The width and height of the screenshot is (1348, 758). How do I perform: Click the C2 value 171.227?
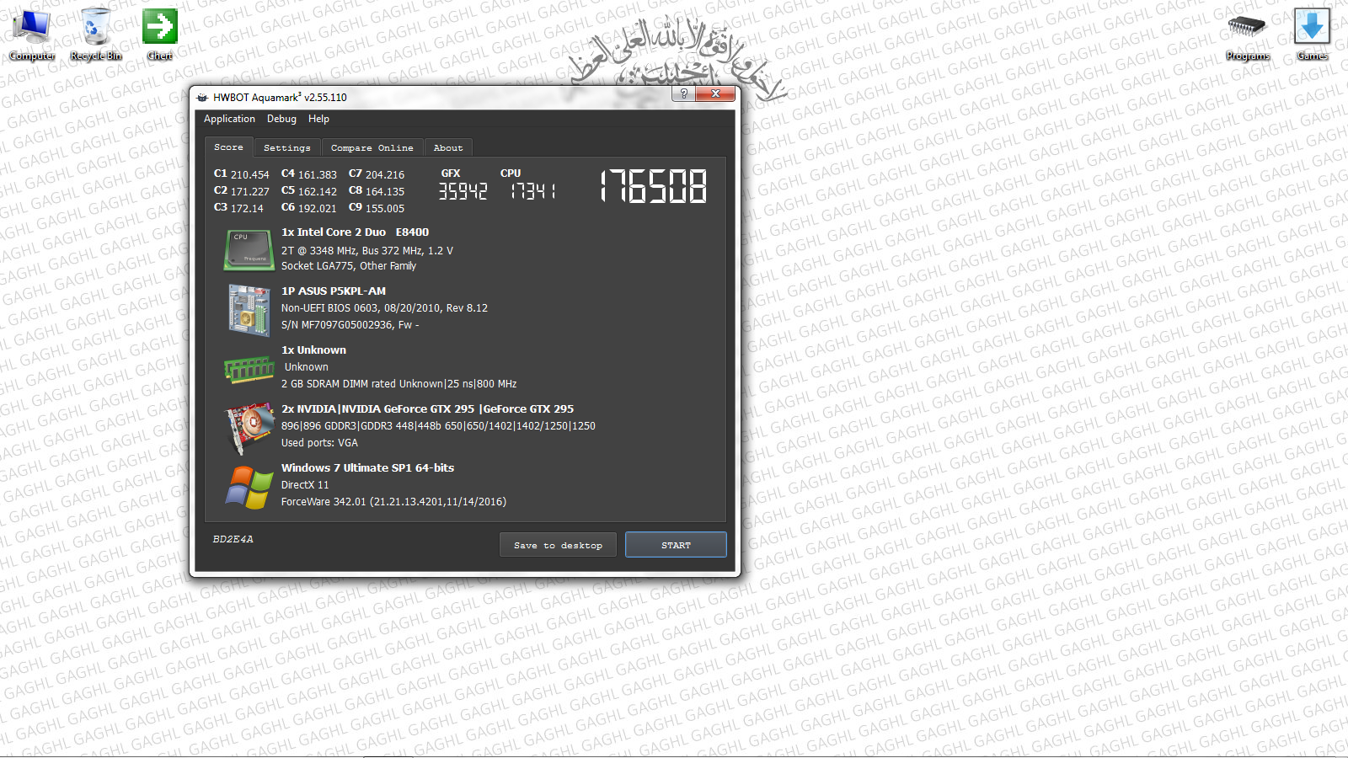coord(250,191)
